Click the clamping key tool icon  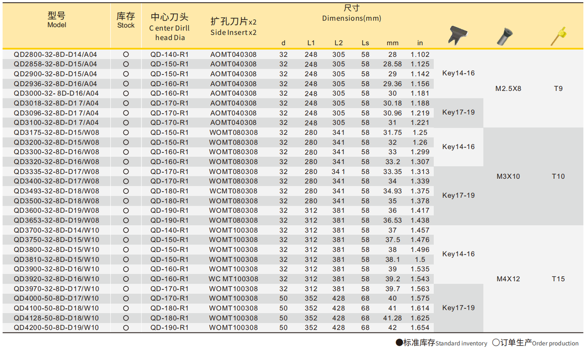[458, 36]
